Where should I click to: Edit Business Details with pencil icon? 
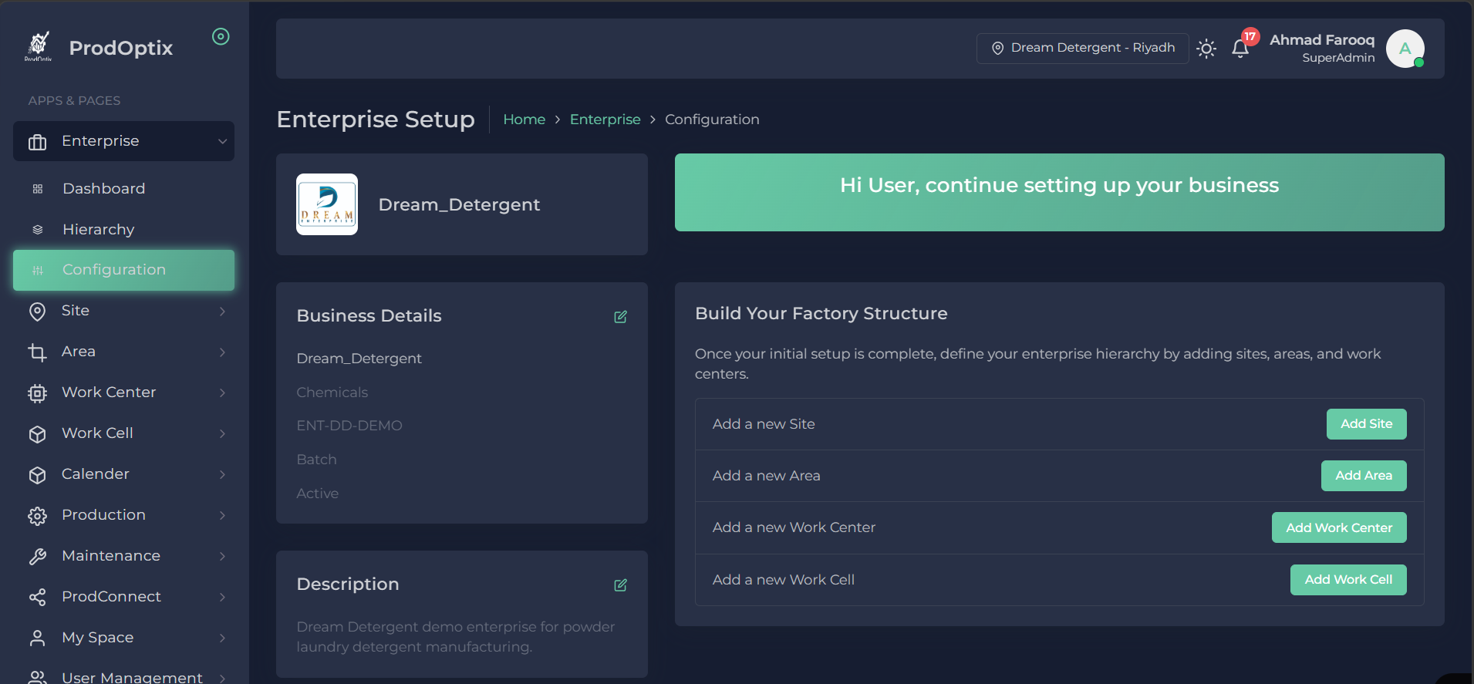click(620, 317)
